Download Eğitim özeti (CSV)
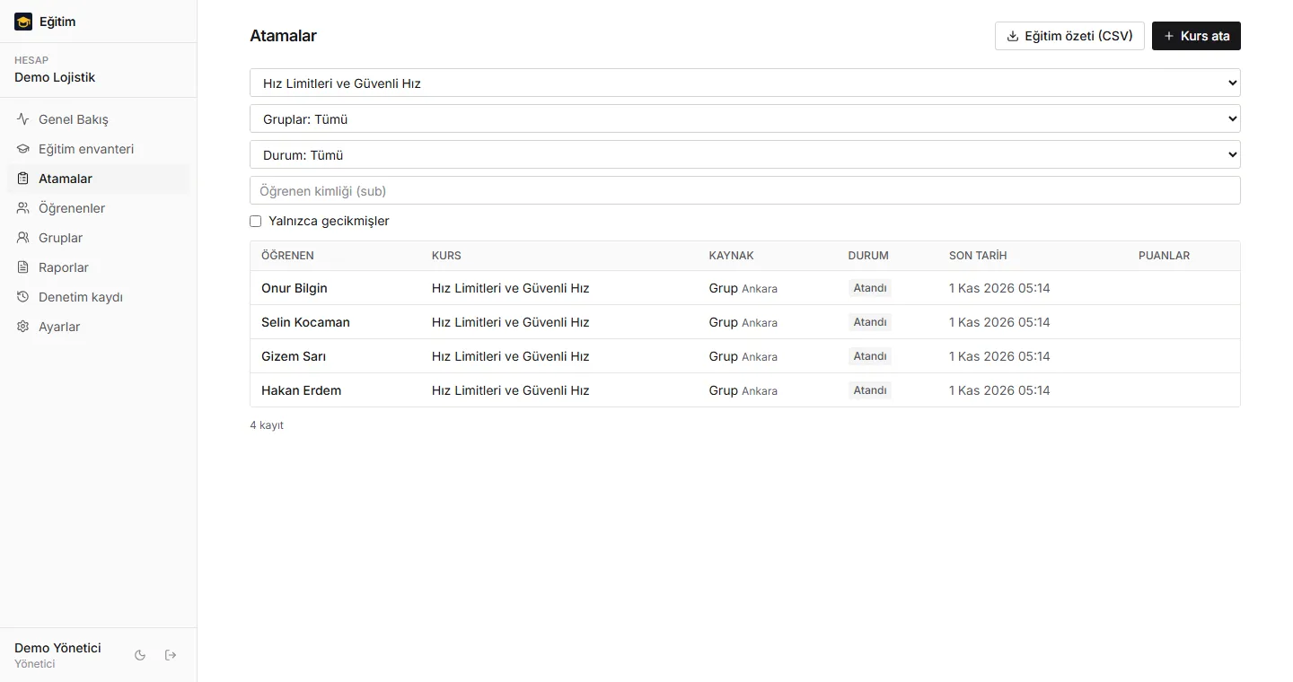Viewport: 1293px width, 682px height. 1069,36
